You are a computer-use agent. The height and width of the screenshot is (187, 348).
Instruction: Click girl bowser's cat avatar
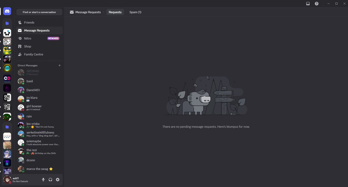point(21,108)
